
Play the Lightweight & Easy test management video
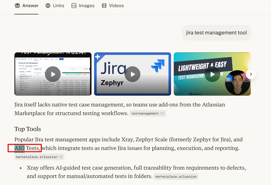[x=212, y=74]
